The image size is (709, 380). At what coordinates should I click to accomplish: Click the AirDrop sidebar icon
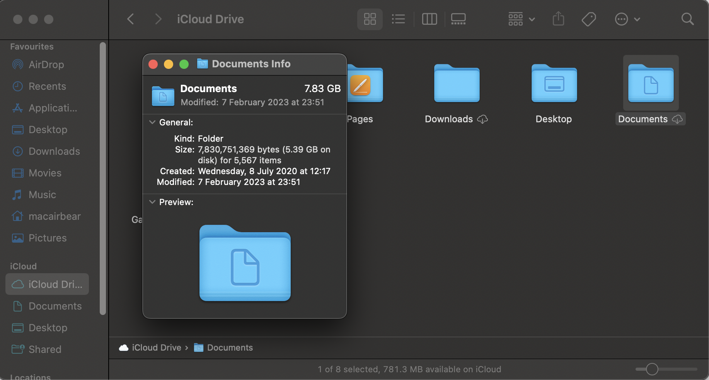point(18,65)
